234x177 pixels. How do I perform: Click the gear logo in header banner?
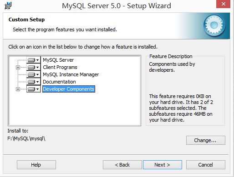click(214, 25)
